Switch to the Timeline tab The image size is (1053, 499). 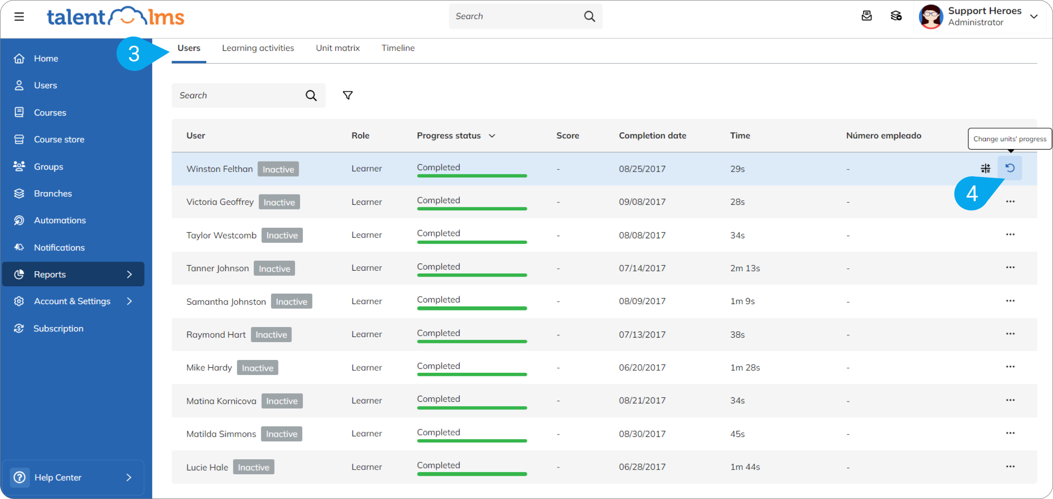398,48
